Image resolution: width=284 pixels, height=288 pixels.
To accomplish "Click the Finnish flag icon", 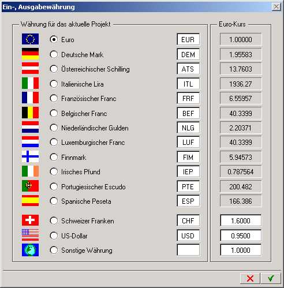I will [x=30, y=156].
